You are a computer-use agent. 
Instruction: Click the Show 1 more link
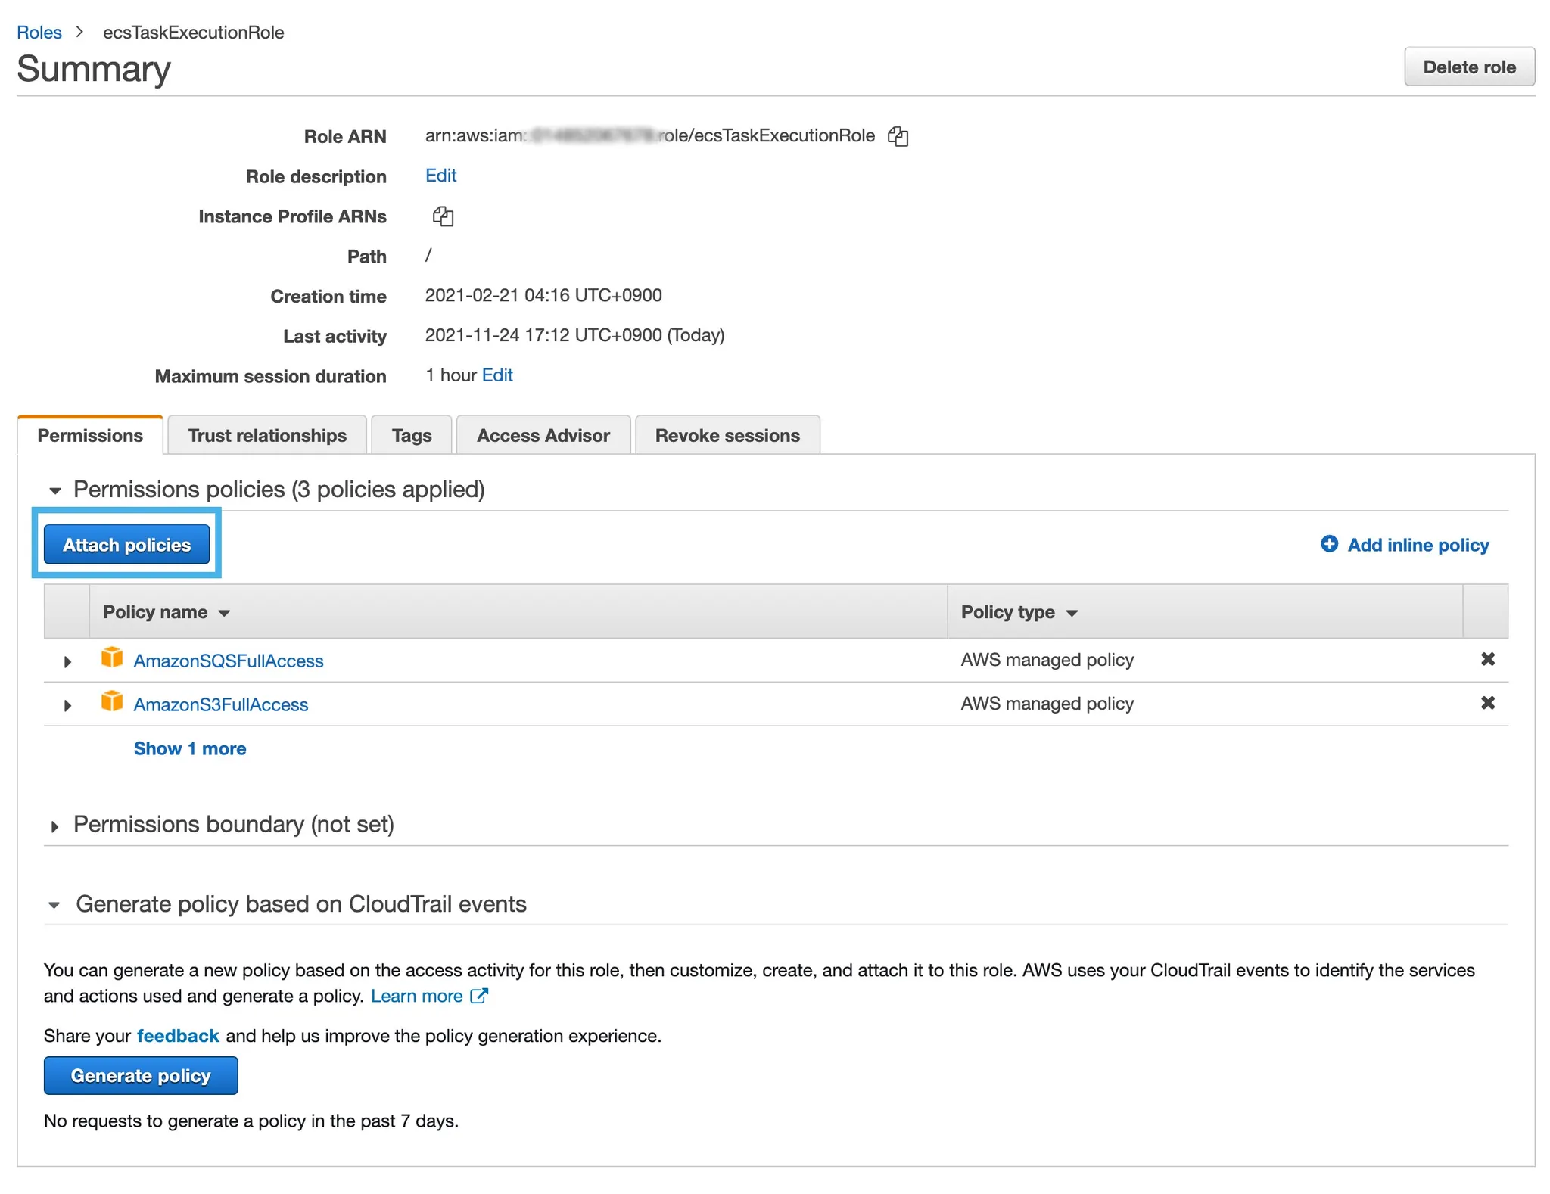tap(190, 748)
